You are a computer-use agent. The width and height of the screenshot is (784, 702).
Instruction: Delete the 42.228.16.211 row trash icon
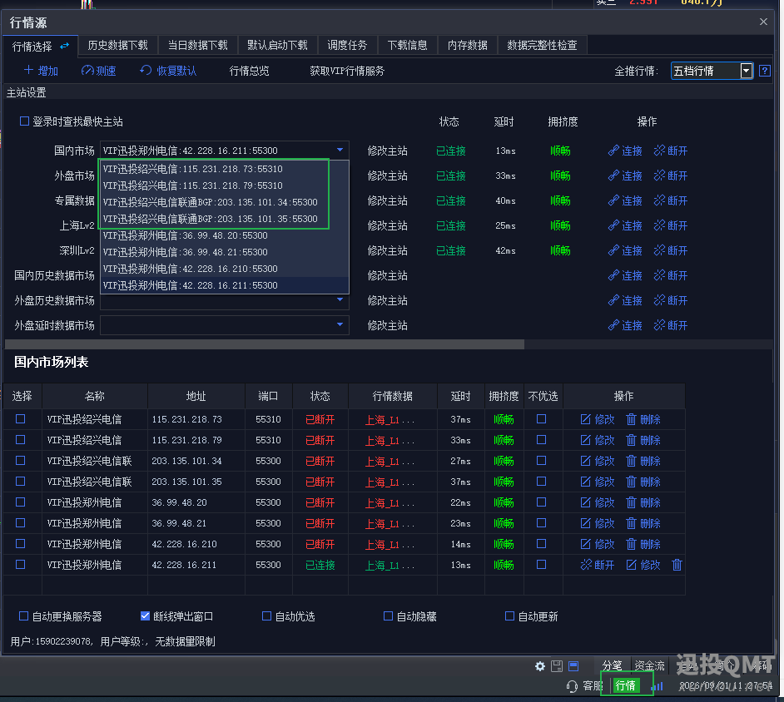(677, 565)
